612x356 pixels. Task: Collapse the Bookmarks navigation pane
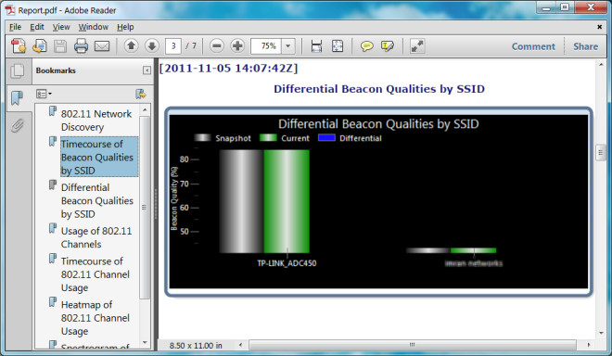147,70
